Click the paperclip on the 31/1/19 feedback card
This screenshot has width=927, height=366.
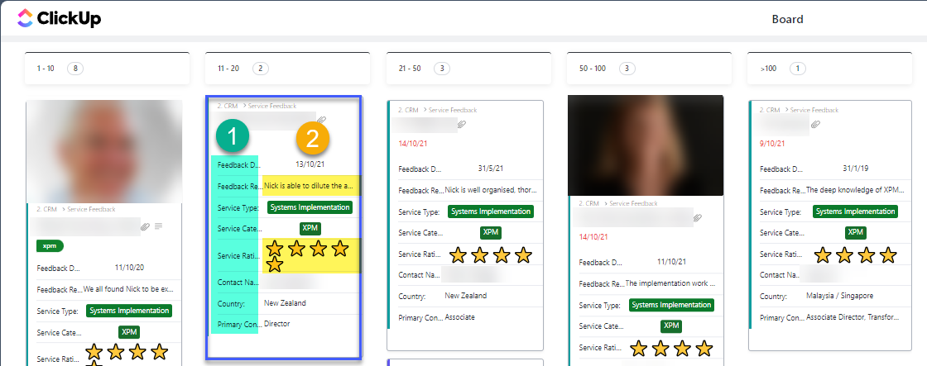pyautogui.click(x=815, y=124)
